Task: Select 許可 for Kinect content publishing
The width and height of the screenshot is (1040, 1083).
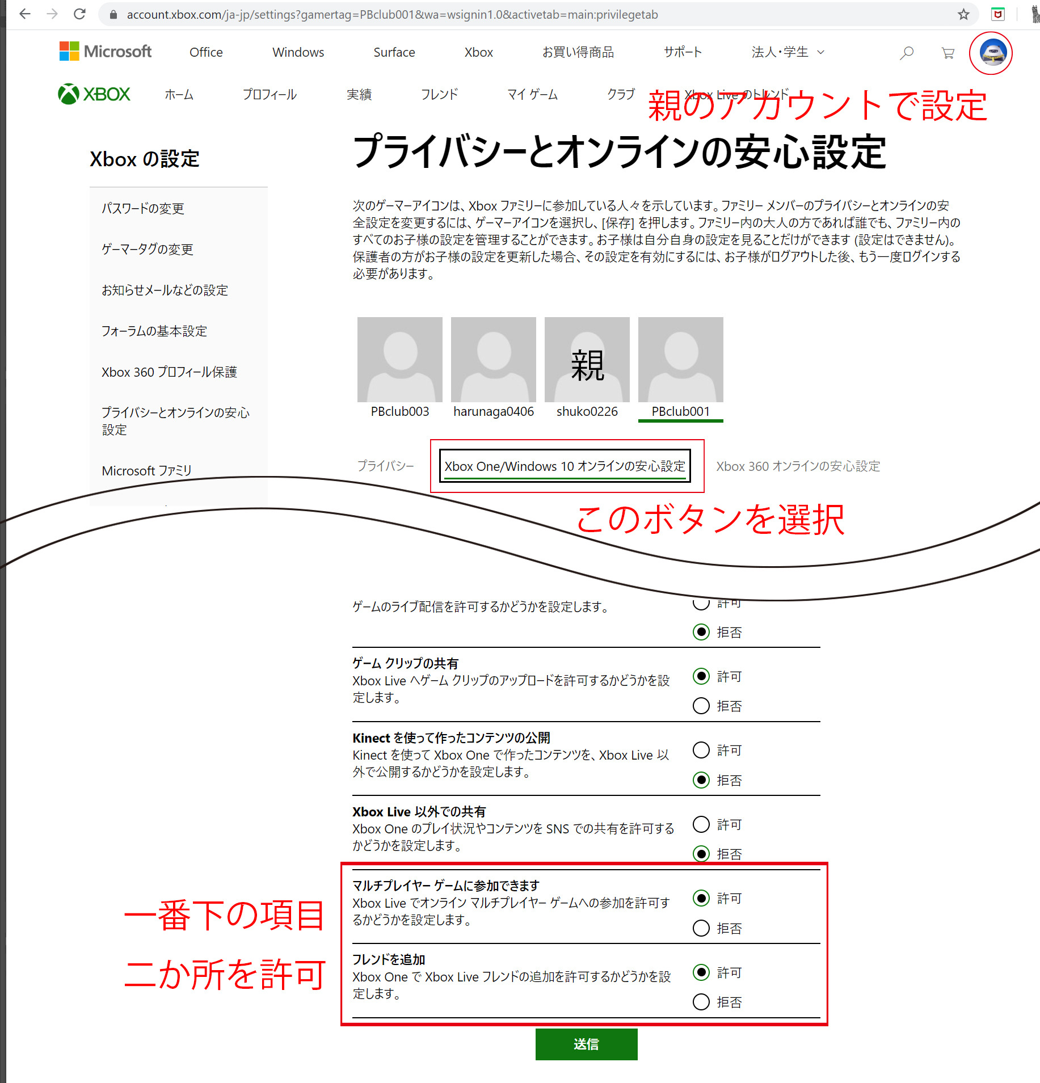Action: click(x=701, y=750)
